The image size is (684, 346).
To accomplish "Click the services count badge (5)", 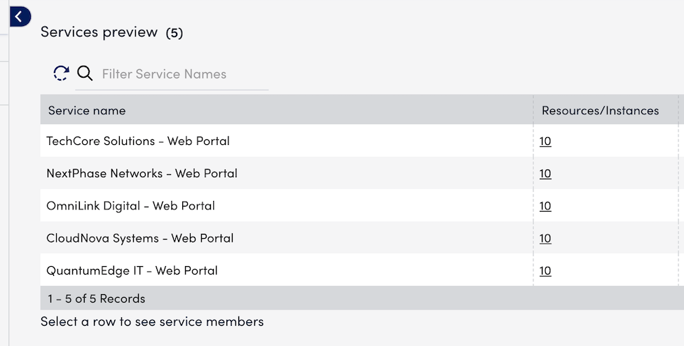I will (x=175, y=33).
